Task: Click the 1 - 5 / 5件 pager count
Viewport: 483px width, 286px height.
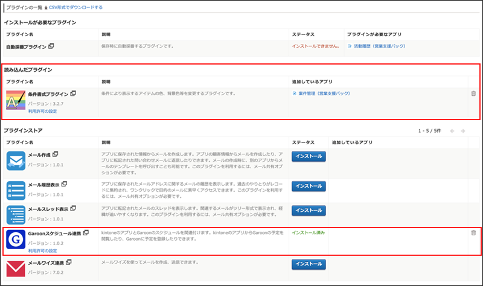Action: tap(430, 131)
